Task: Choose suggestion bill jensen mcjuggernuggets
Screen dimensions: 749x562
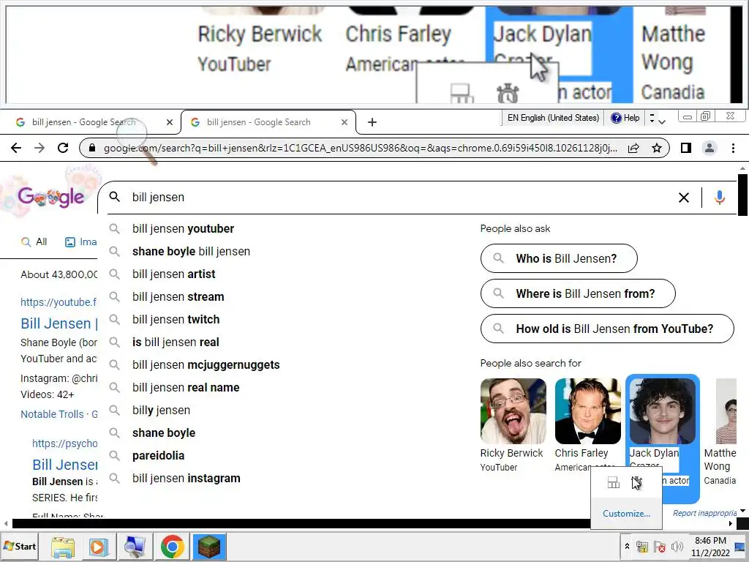Action: coord(206,364)
